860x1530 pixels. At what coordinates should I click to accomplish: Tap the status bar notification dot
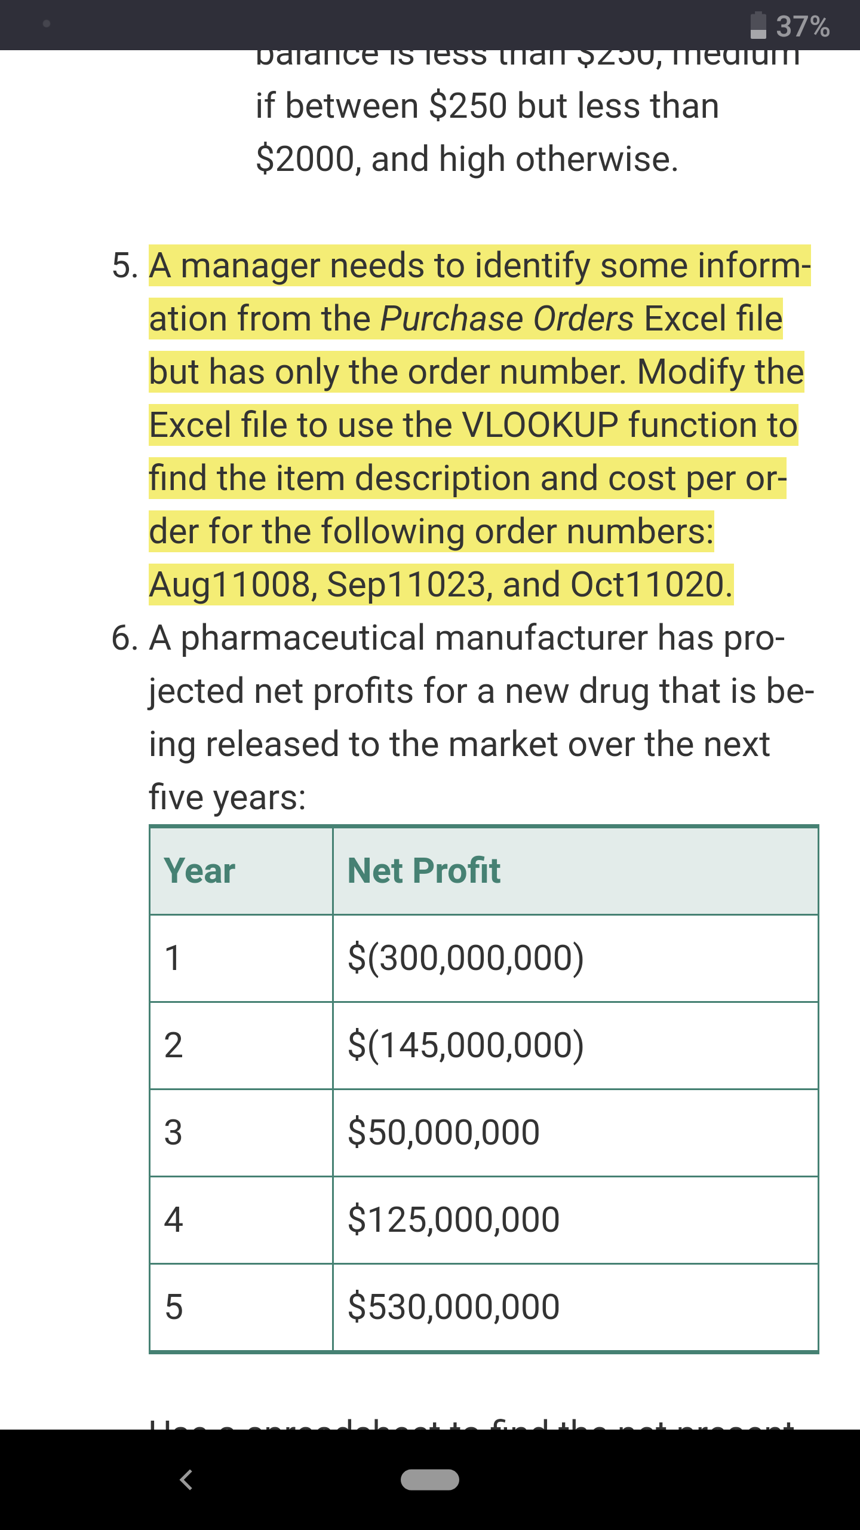pos(47,24)
